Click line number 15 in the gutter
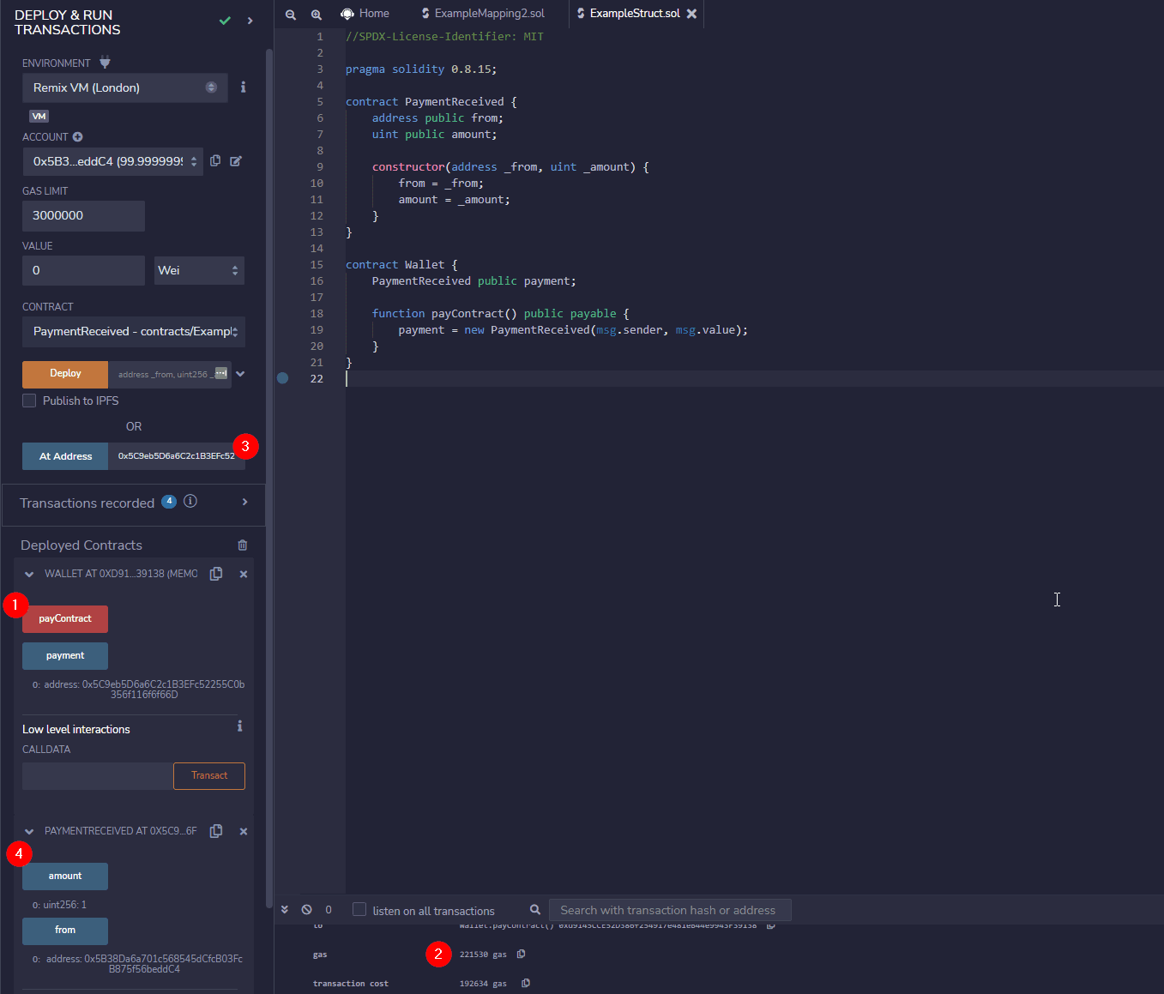 point(317,265)
